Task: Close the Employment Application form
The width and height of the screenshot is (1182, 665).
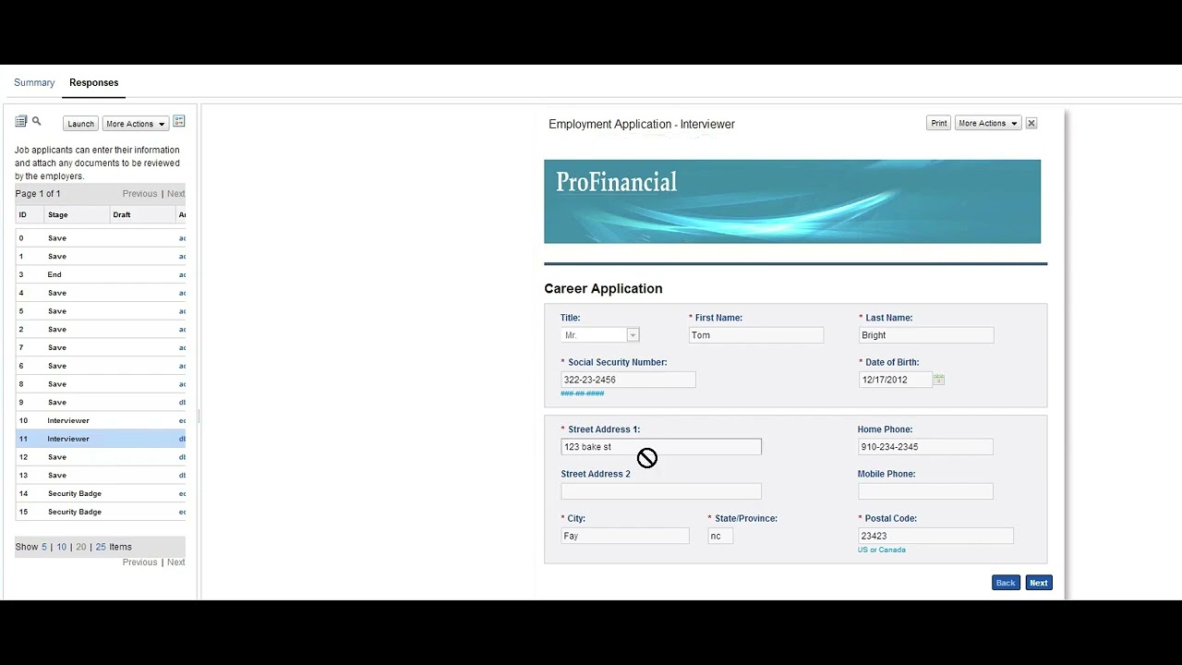Action: 1031,123
